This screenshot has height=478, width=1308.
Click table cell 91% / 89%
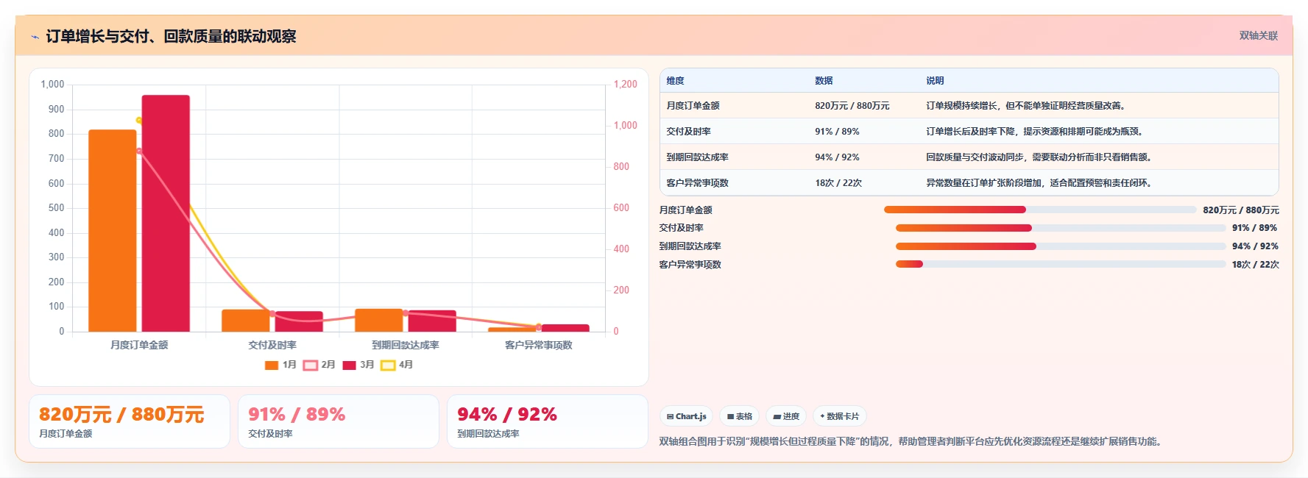click(837, 132)
